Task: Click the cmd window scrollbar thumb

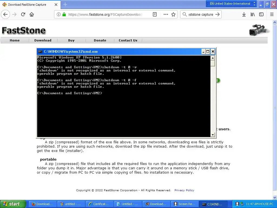Action: (x=213, y=63)
